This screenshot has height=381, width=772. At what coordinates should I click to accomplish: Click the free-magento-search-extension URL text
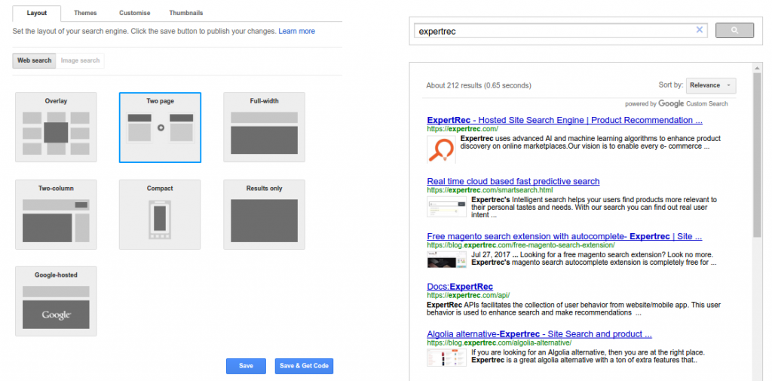point(520,245)
